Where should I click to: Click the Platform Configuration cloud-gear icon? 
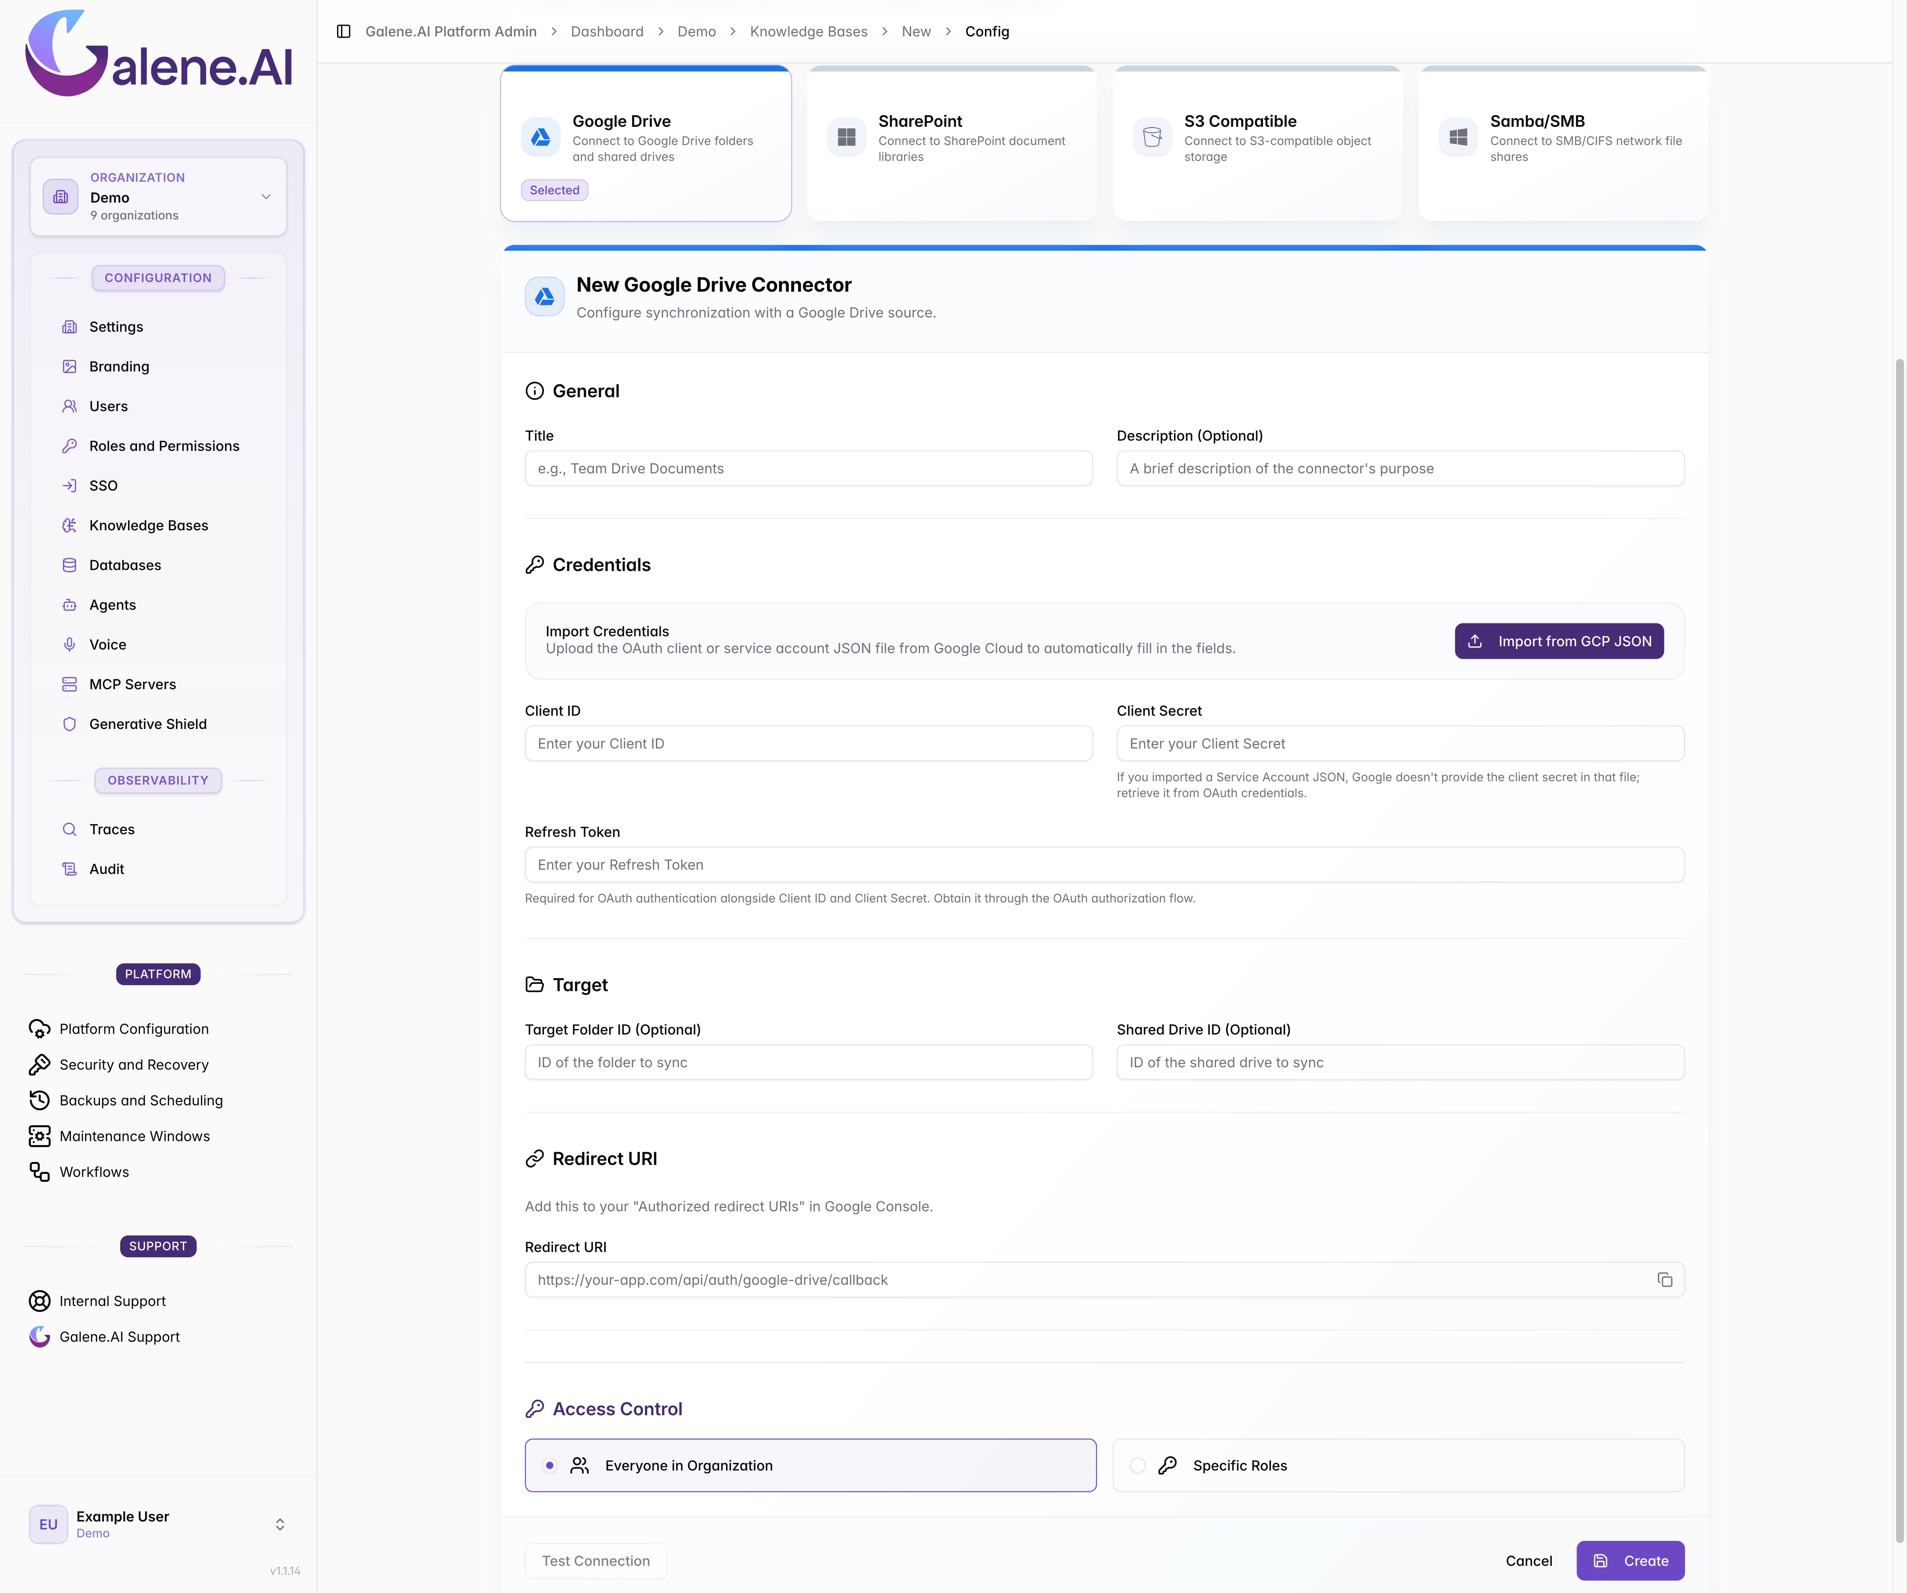[39, 1029]
